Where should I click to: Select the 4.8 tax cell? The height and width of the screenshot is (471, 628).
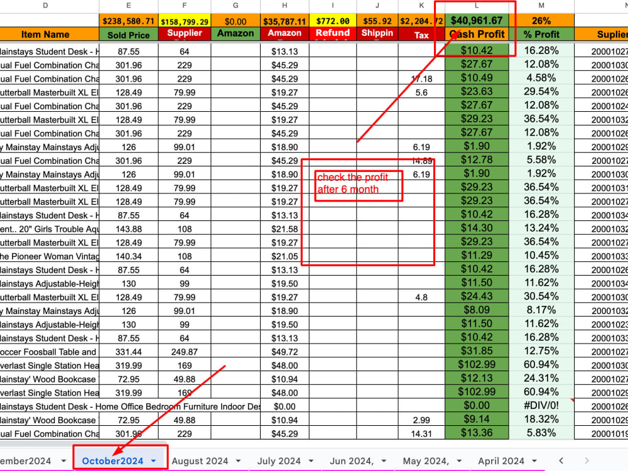click(x=421, y=297)
